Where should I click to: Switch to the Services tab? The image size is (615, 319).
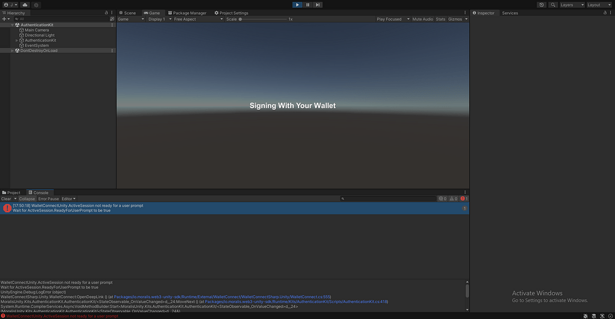pyautogui.click(x=510, y=13)
